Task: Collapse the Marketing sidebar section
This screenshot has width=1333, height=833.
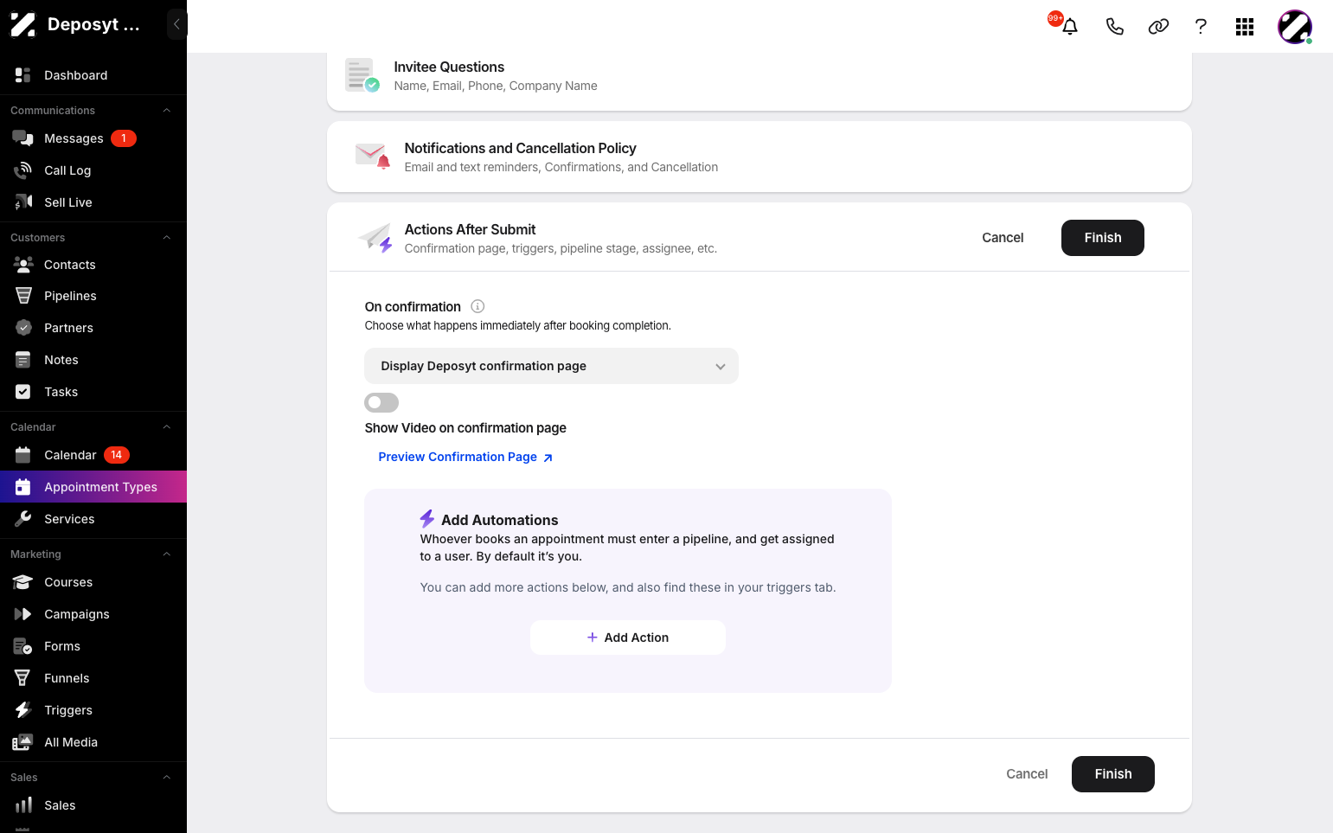Action: (x=167, y=554)
